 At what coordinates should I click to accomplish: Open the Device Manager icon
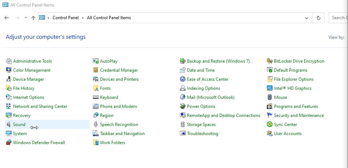click(8, 79)
